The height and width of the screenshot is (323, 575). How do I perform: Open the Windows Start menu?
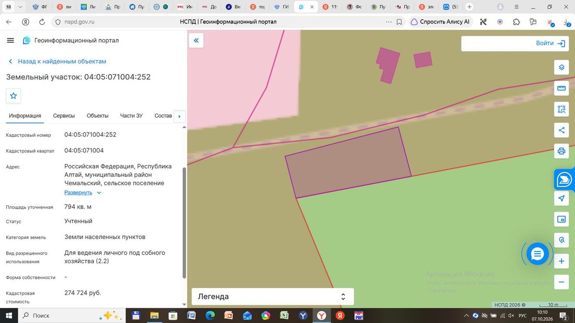(9, 316)
